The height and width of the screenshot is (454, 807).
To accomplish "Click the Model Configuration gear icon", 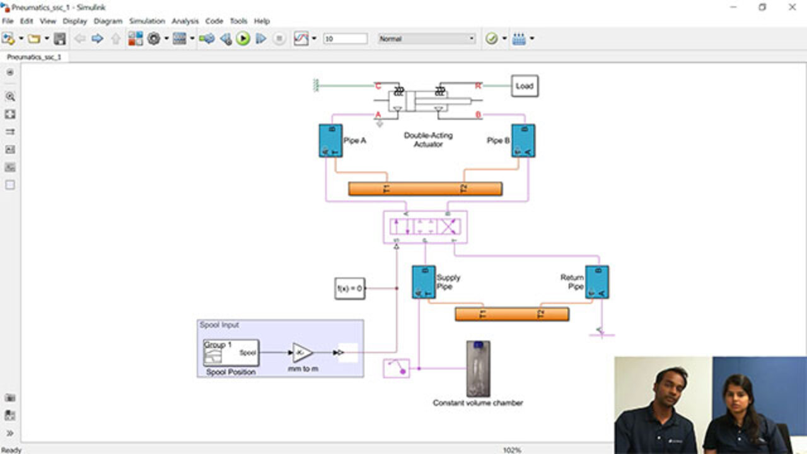I will [x=154, y=39].
